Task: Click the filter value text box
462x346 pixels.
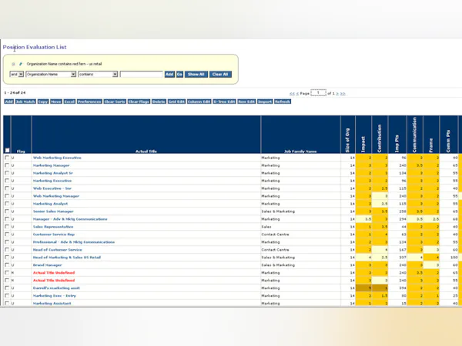Action: pos(142,74)
